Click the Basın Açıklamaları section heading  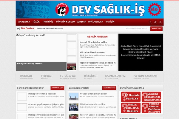pos(79,88)
